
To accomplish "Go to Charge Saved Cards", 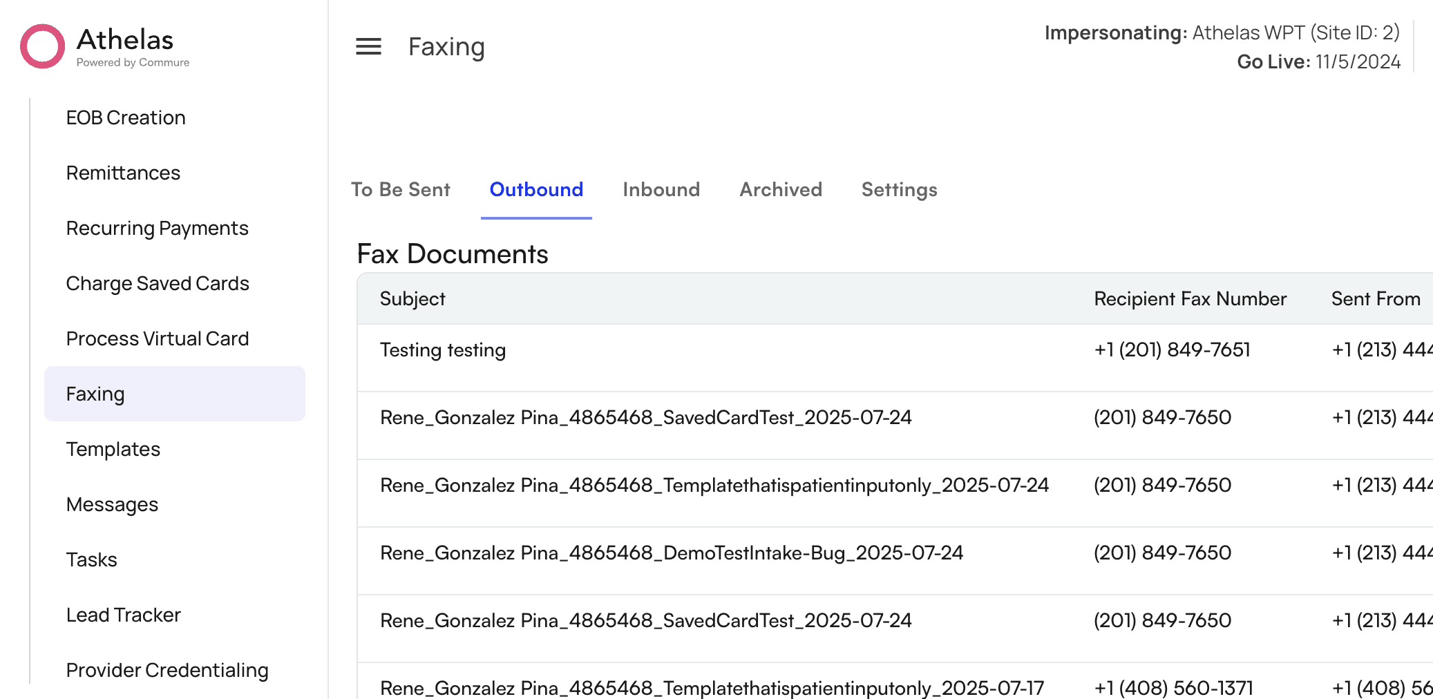I will click(x=158, y=283).
